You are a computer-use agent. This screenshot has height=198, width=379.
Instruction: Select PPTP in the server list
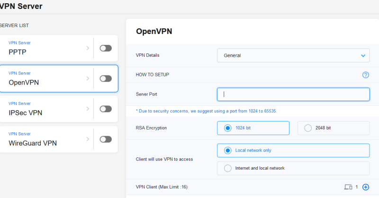pyautogui.click(x=46, y=48)
